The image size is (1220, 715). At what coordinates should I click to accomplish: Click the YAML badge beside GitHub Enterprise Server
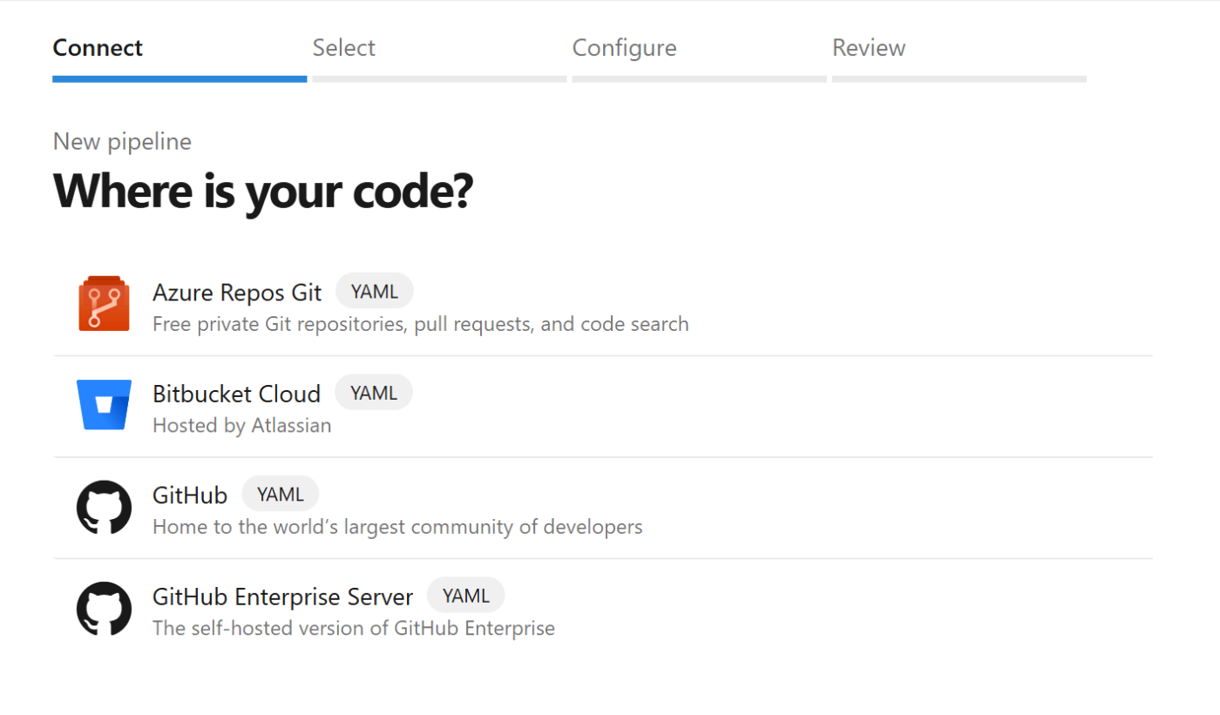click(466, 596)
